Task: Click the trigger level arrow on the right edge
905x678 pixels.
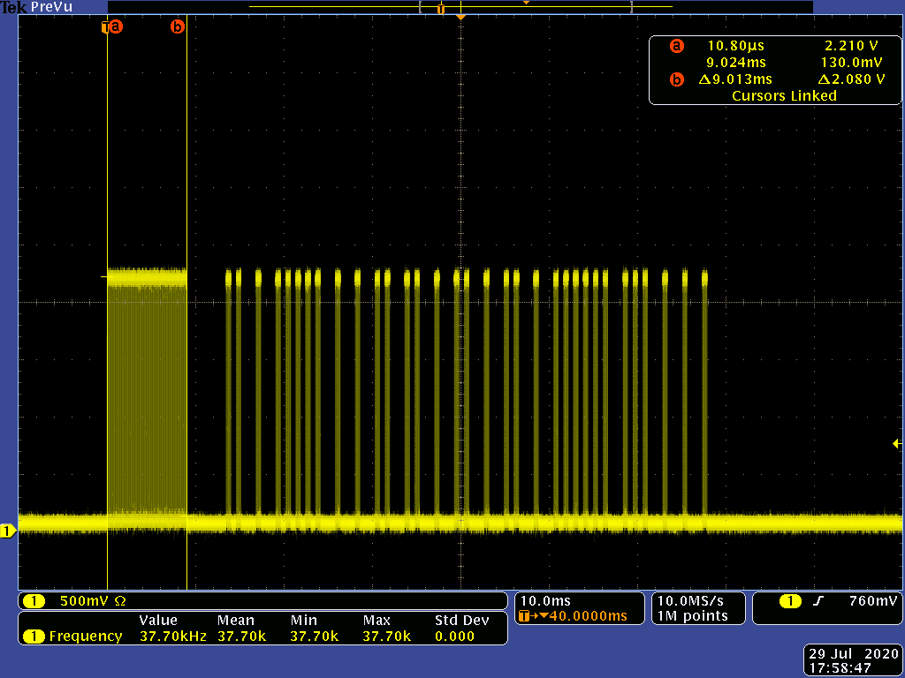Action: point(898,443)
